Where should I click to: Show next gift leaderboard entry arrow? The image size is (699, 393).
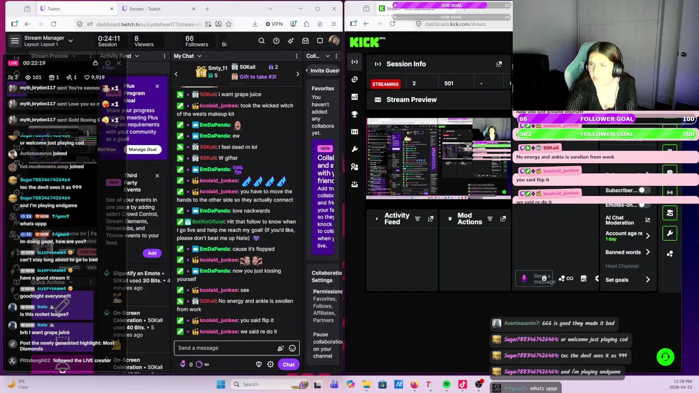pos(298,74)
